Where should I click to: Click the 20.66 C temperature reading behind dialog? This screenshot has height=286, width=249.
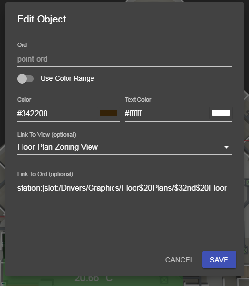click(x=93, y=279)
